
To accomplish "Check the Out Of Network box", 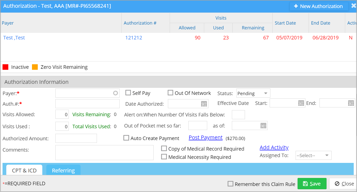I will tap(170, 93).
